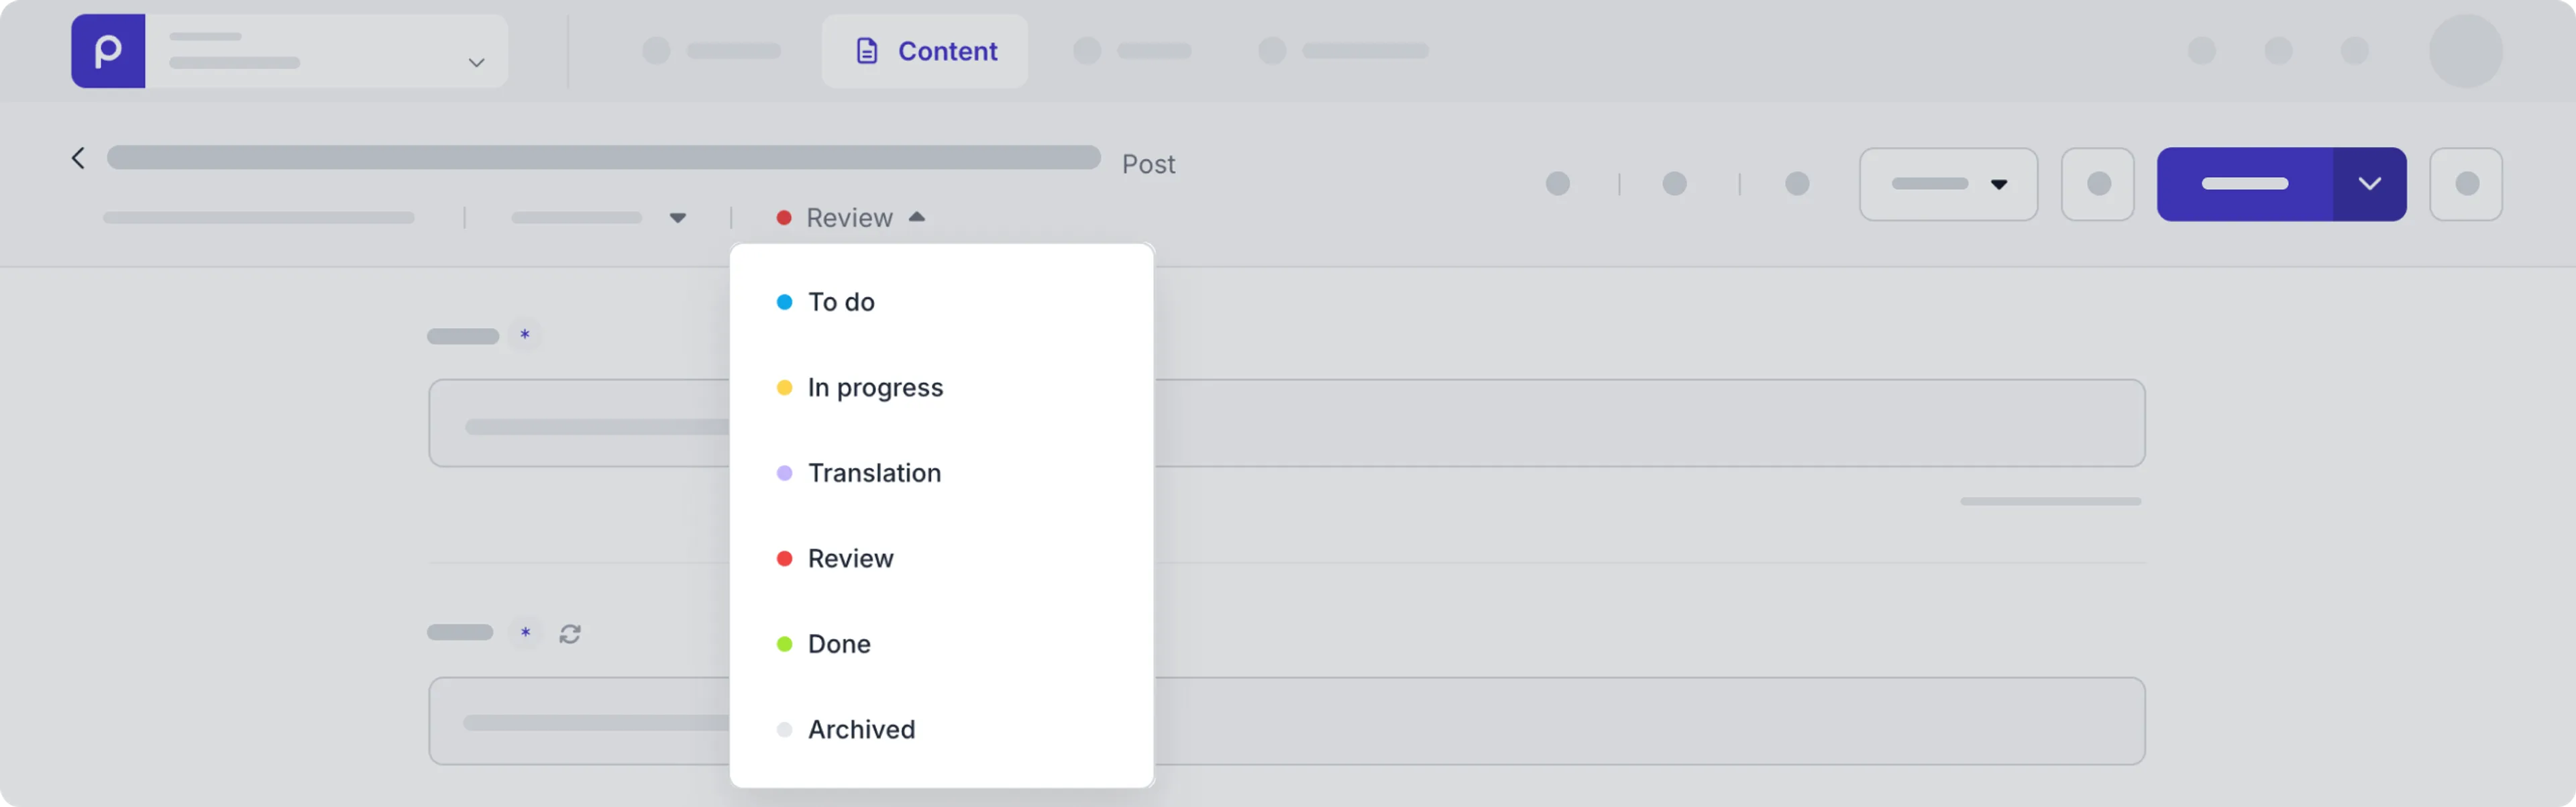Click the icon button at the far right of the toolbar
Image resolution: width=2576 pixels, height=807 pixels.
click(2467, 184)
